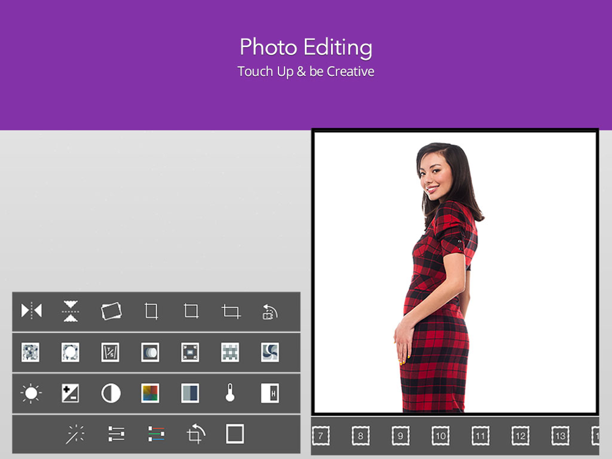This screenshot has height=459, width=612.
Task: Select the flip vertical icon
Action: tap(70, 311)
